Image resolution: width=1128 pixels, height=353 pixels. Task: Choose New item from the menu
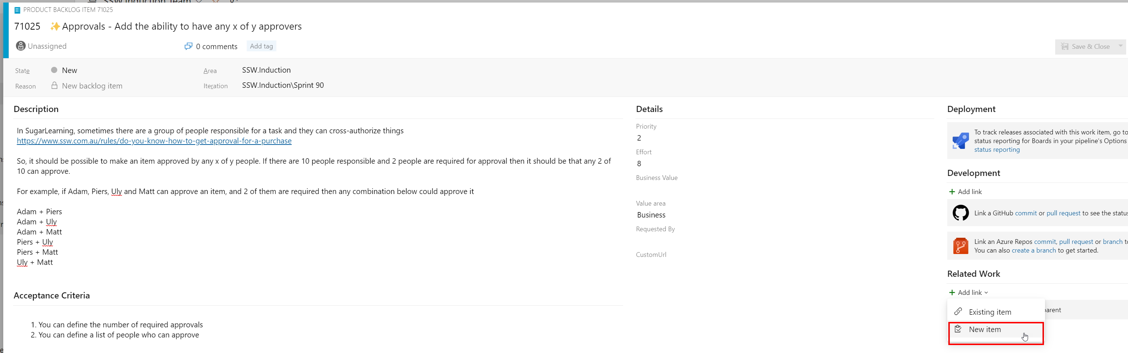tap(985, 330)
